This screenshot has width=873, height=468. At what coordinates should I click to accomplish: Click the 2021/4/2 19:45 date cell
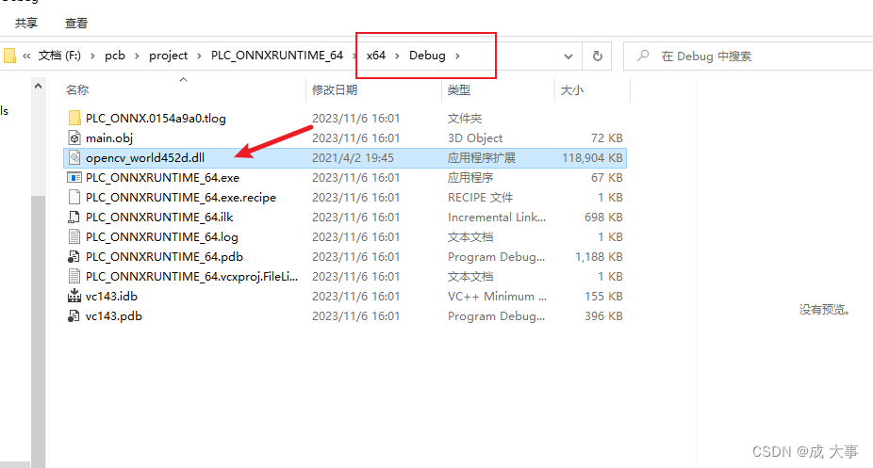[x=353, y=158]
